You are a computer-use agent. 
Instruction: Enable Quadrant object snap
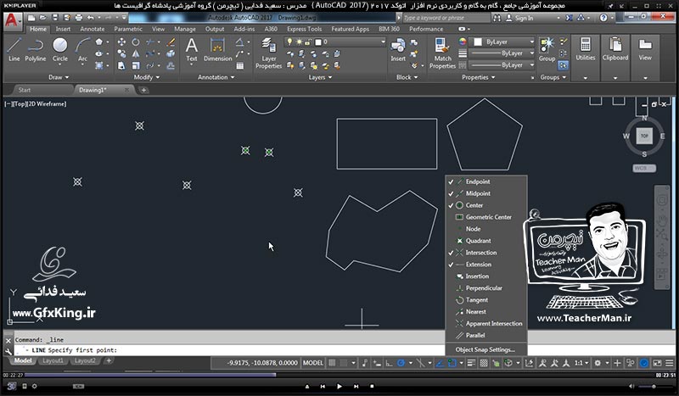[486, 241]
